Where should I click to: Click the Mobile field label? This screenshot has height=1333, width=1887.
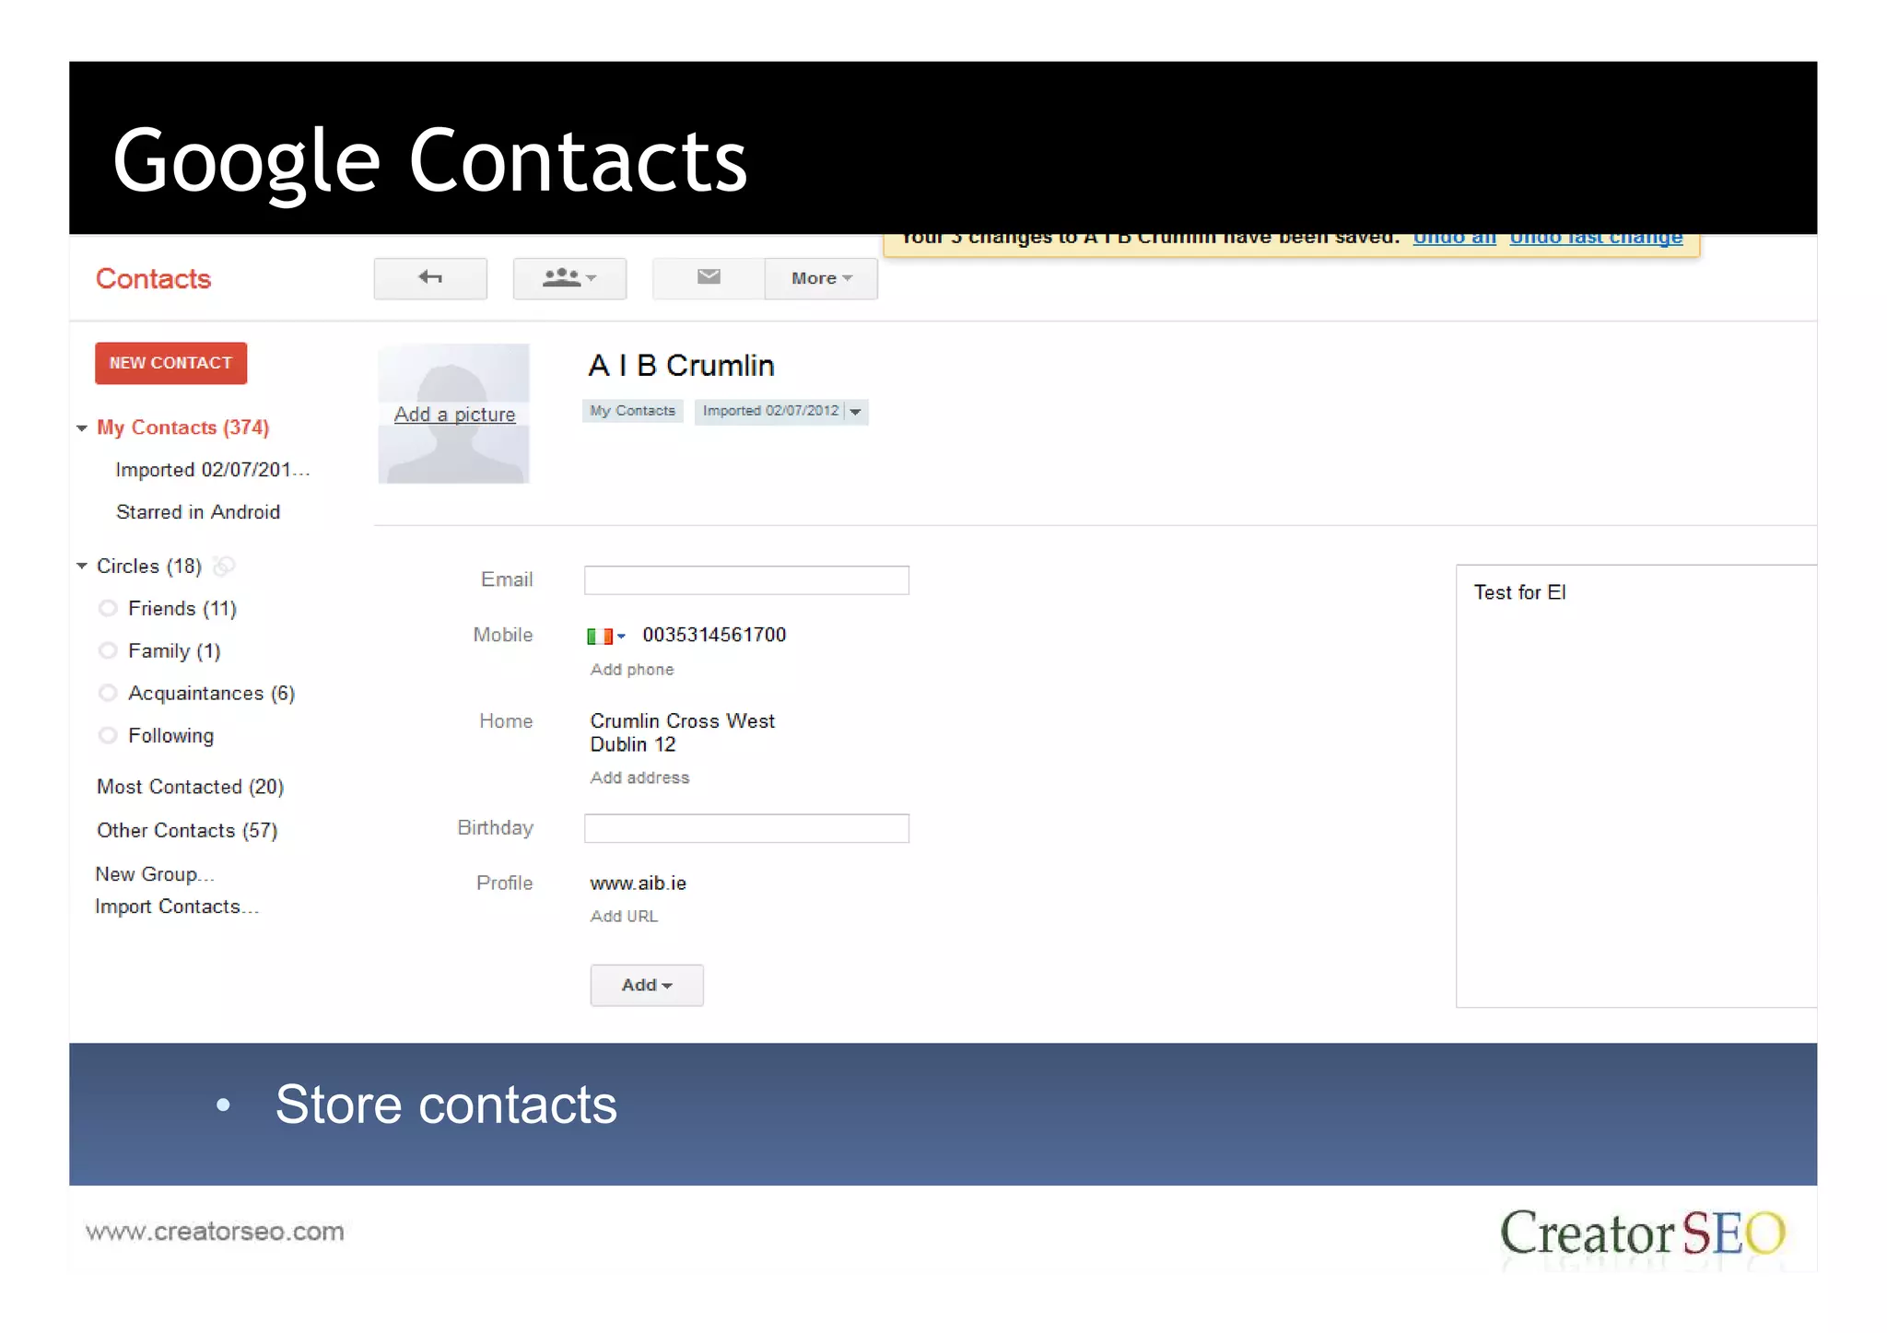[503, 635]
